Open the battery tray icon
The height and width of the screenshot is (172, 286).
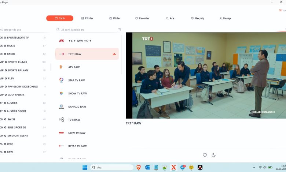[270, 168]
